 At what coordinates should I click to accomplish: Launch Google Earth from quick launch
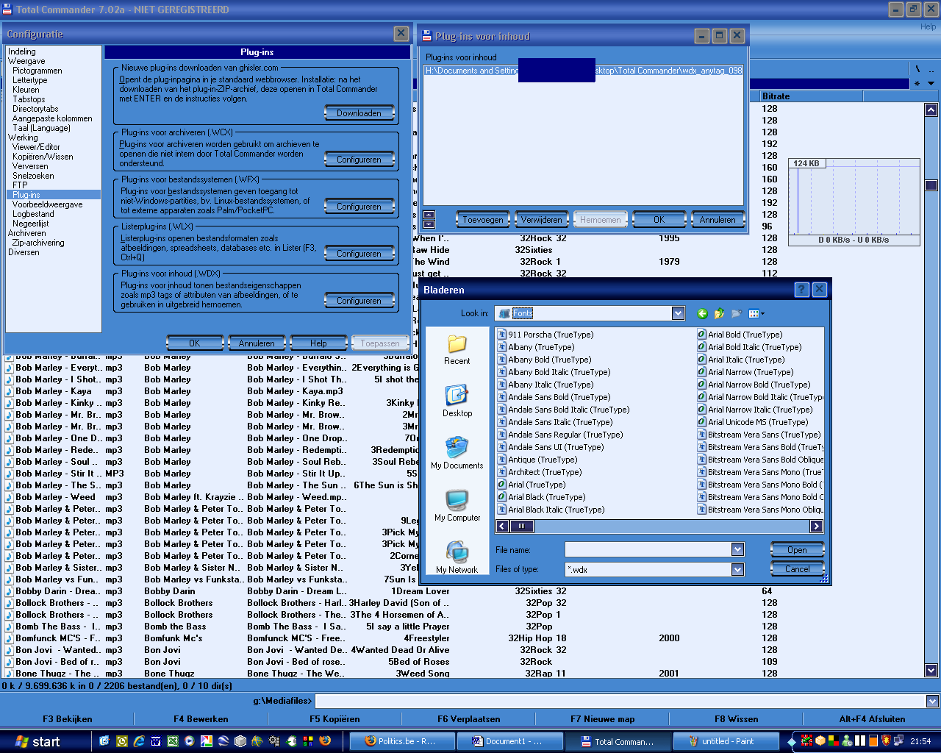click(223, 741)
